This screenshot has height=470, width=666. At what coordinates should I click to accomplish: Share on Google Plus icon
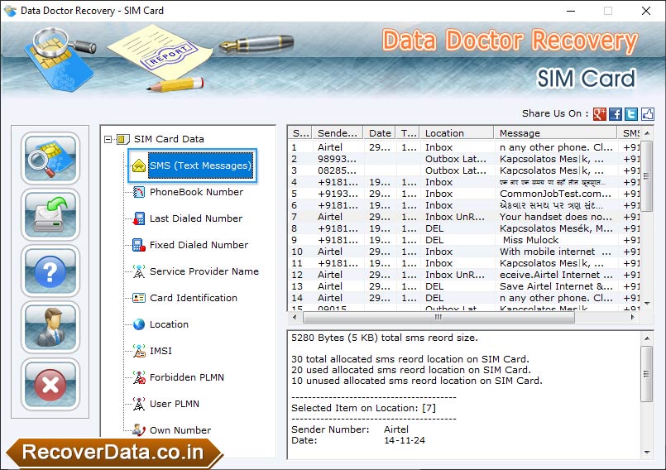coord(599,114)
